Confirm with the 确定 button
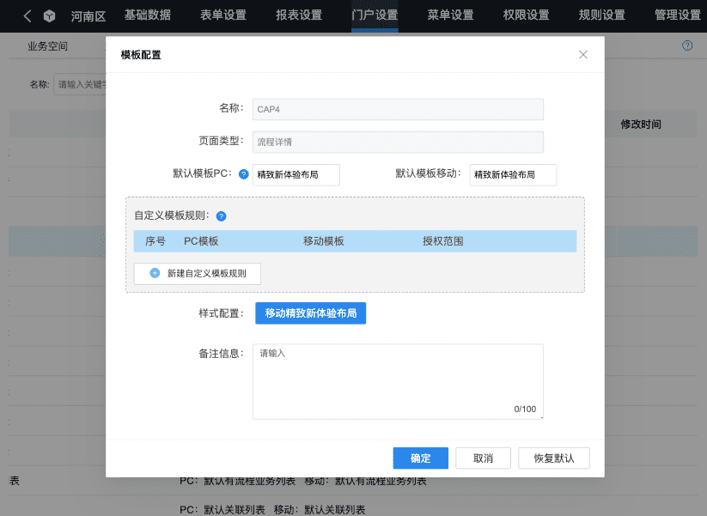707x516 pixels. point(421,458)
